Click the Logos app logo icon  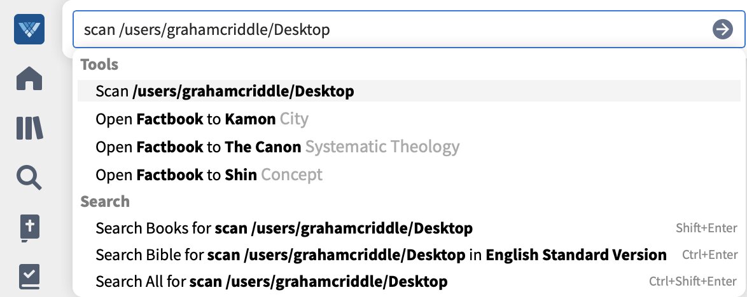(29, 29)
